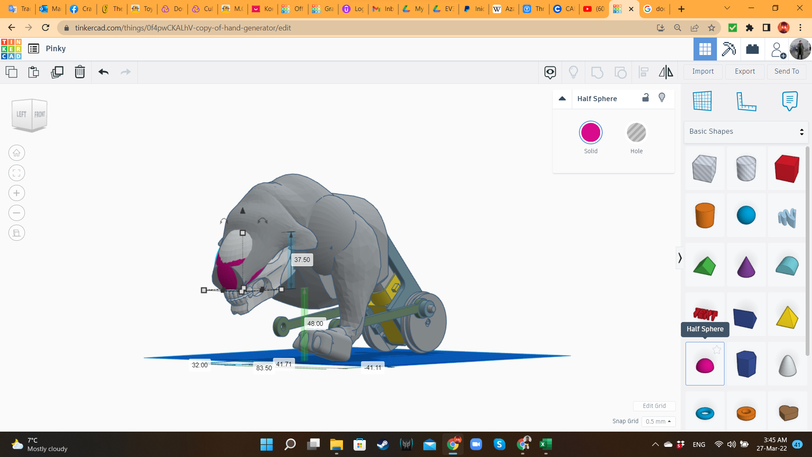The width and height of the screenshot is (812, 457).
Task: Click the Align tool icon
Action: coord(643,72)
